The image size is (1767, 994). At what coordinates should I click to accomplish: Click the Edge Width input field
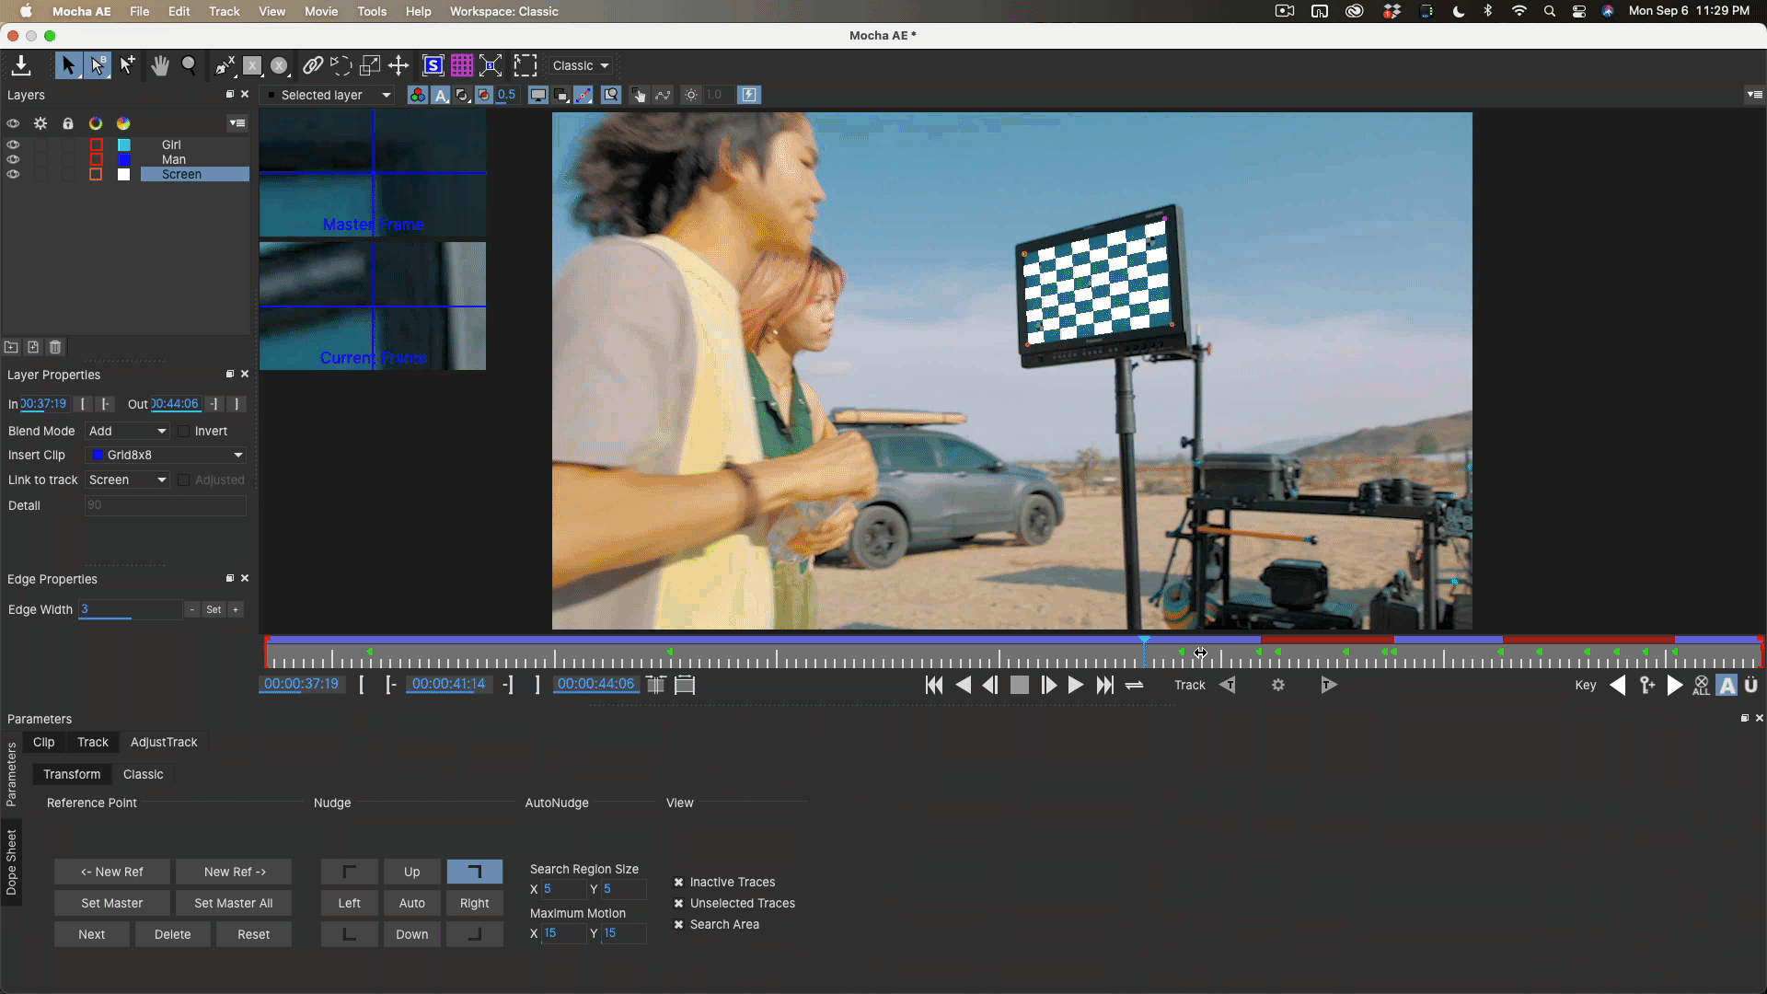129,609
